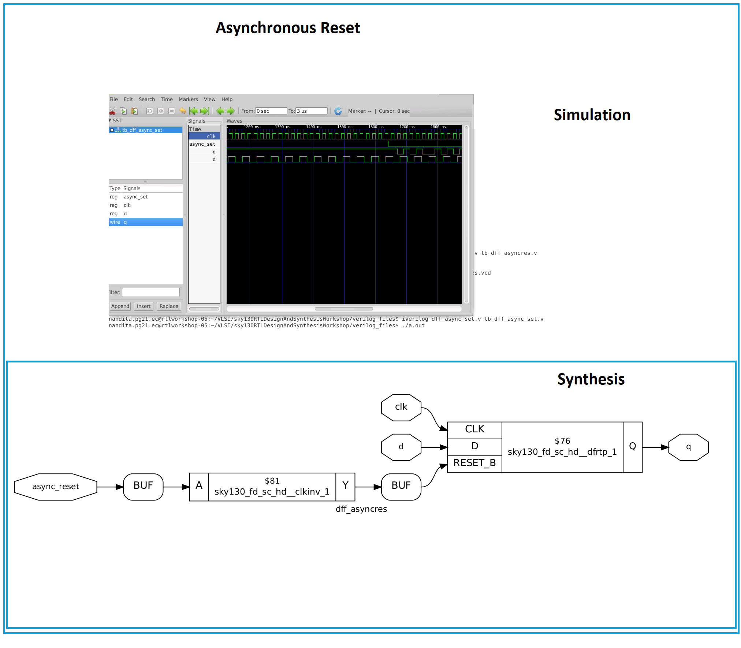741x648 pixels.
Task: Select the Zoom Fit tool
Action: click(149, 111)
